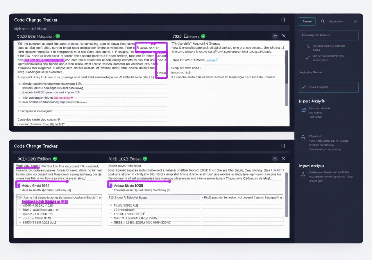The image size is (372, 260).
Task: Click scrollbar of lower right diff pane
Action: coord(287,194)
